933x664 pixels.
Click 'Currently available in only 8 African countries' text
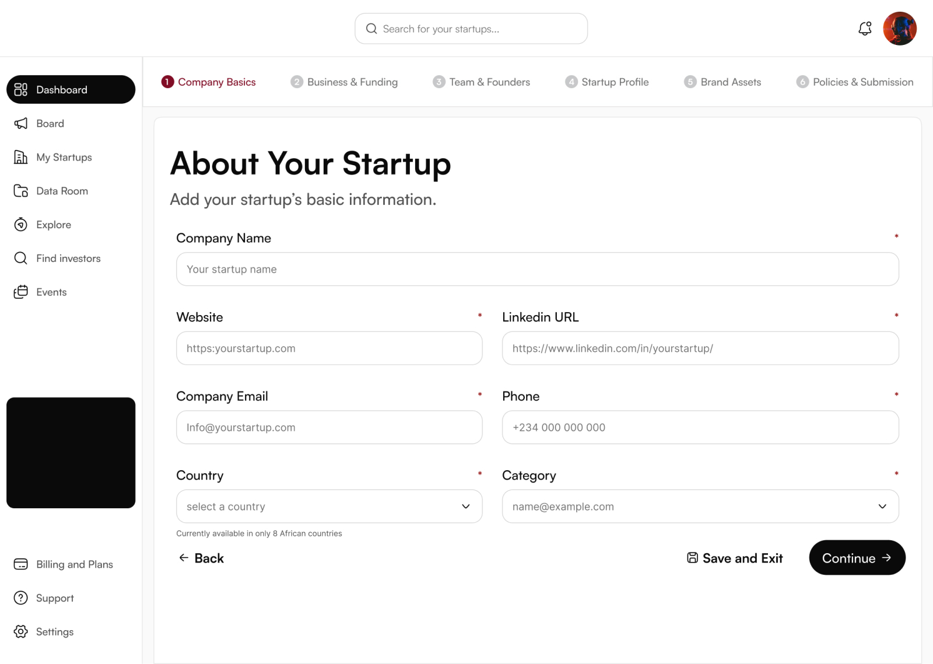pyautogui.click(x=259, y=533)
